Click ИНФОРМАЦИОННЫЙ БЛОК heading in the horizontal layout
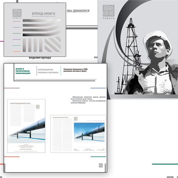The height and width of the screenshot is (178, 178). [61, 117]
